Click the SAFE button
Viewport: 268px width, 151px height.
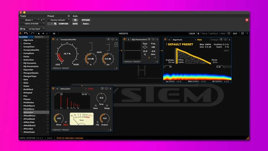click(75, 24)
